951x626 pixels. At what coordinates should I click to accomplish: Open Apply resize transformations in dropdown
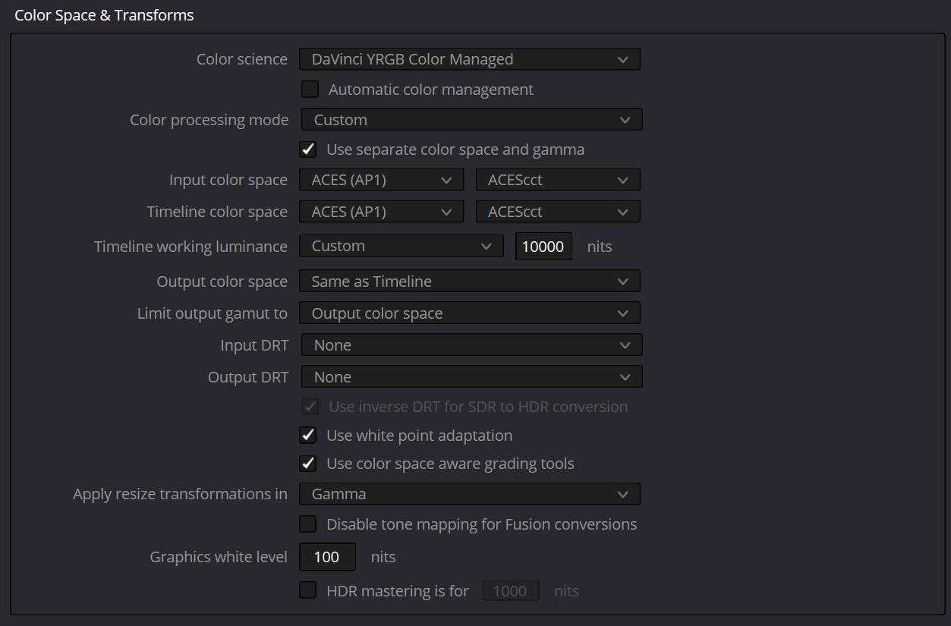pos(470,494)
